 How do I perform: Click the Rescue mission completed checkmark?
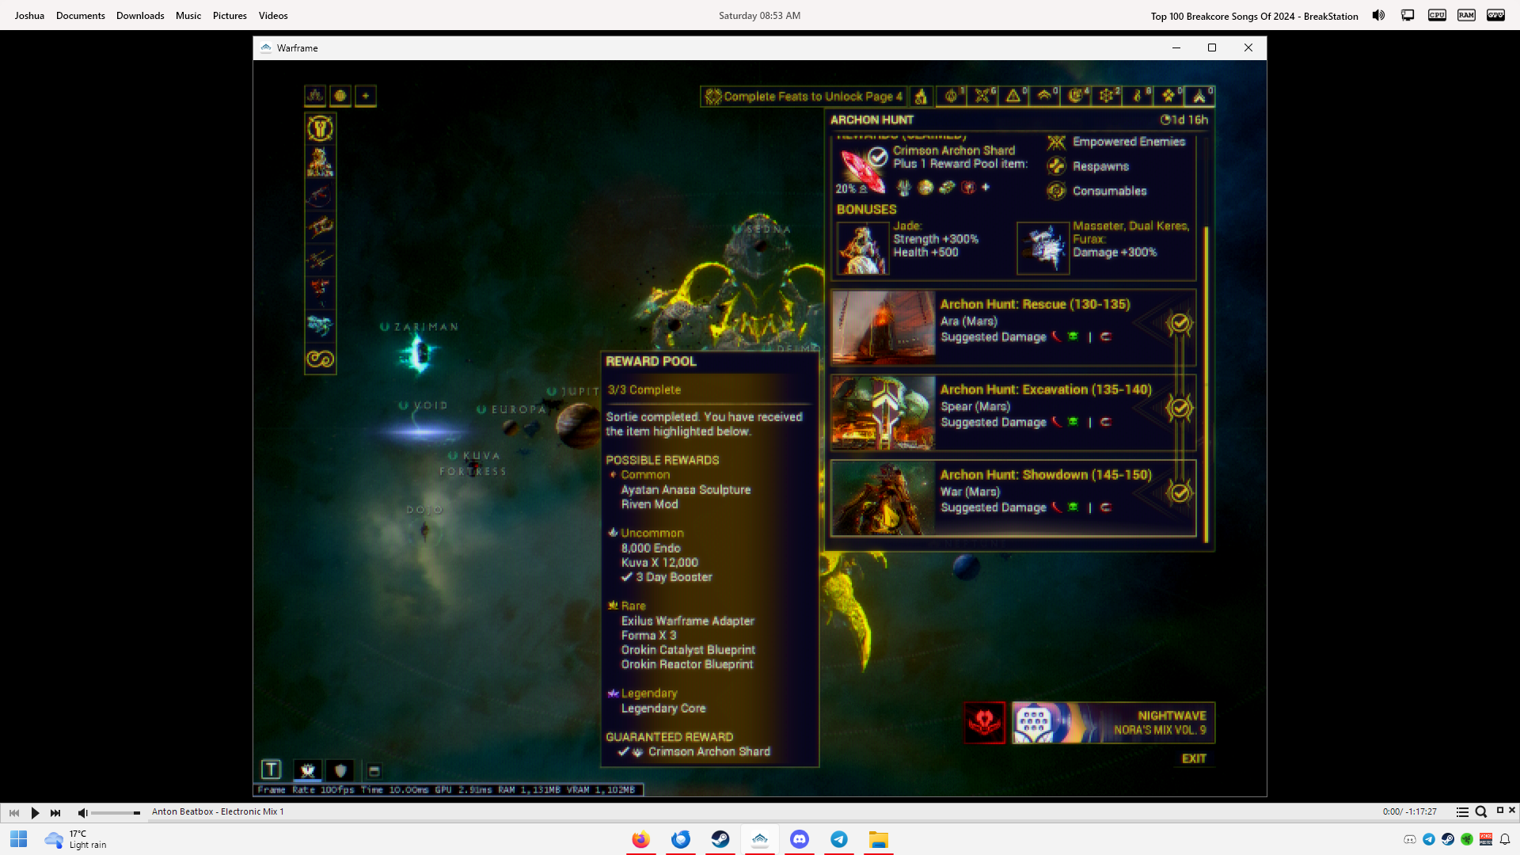tap(1180, 323)
